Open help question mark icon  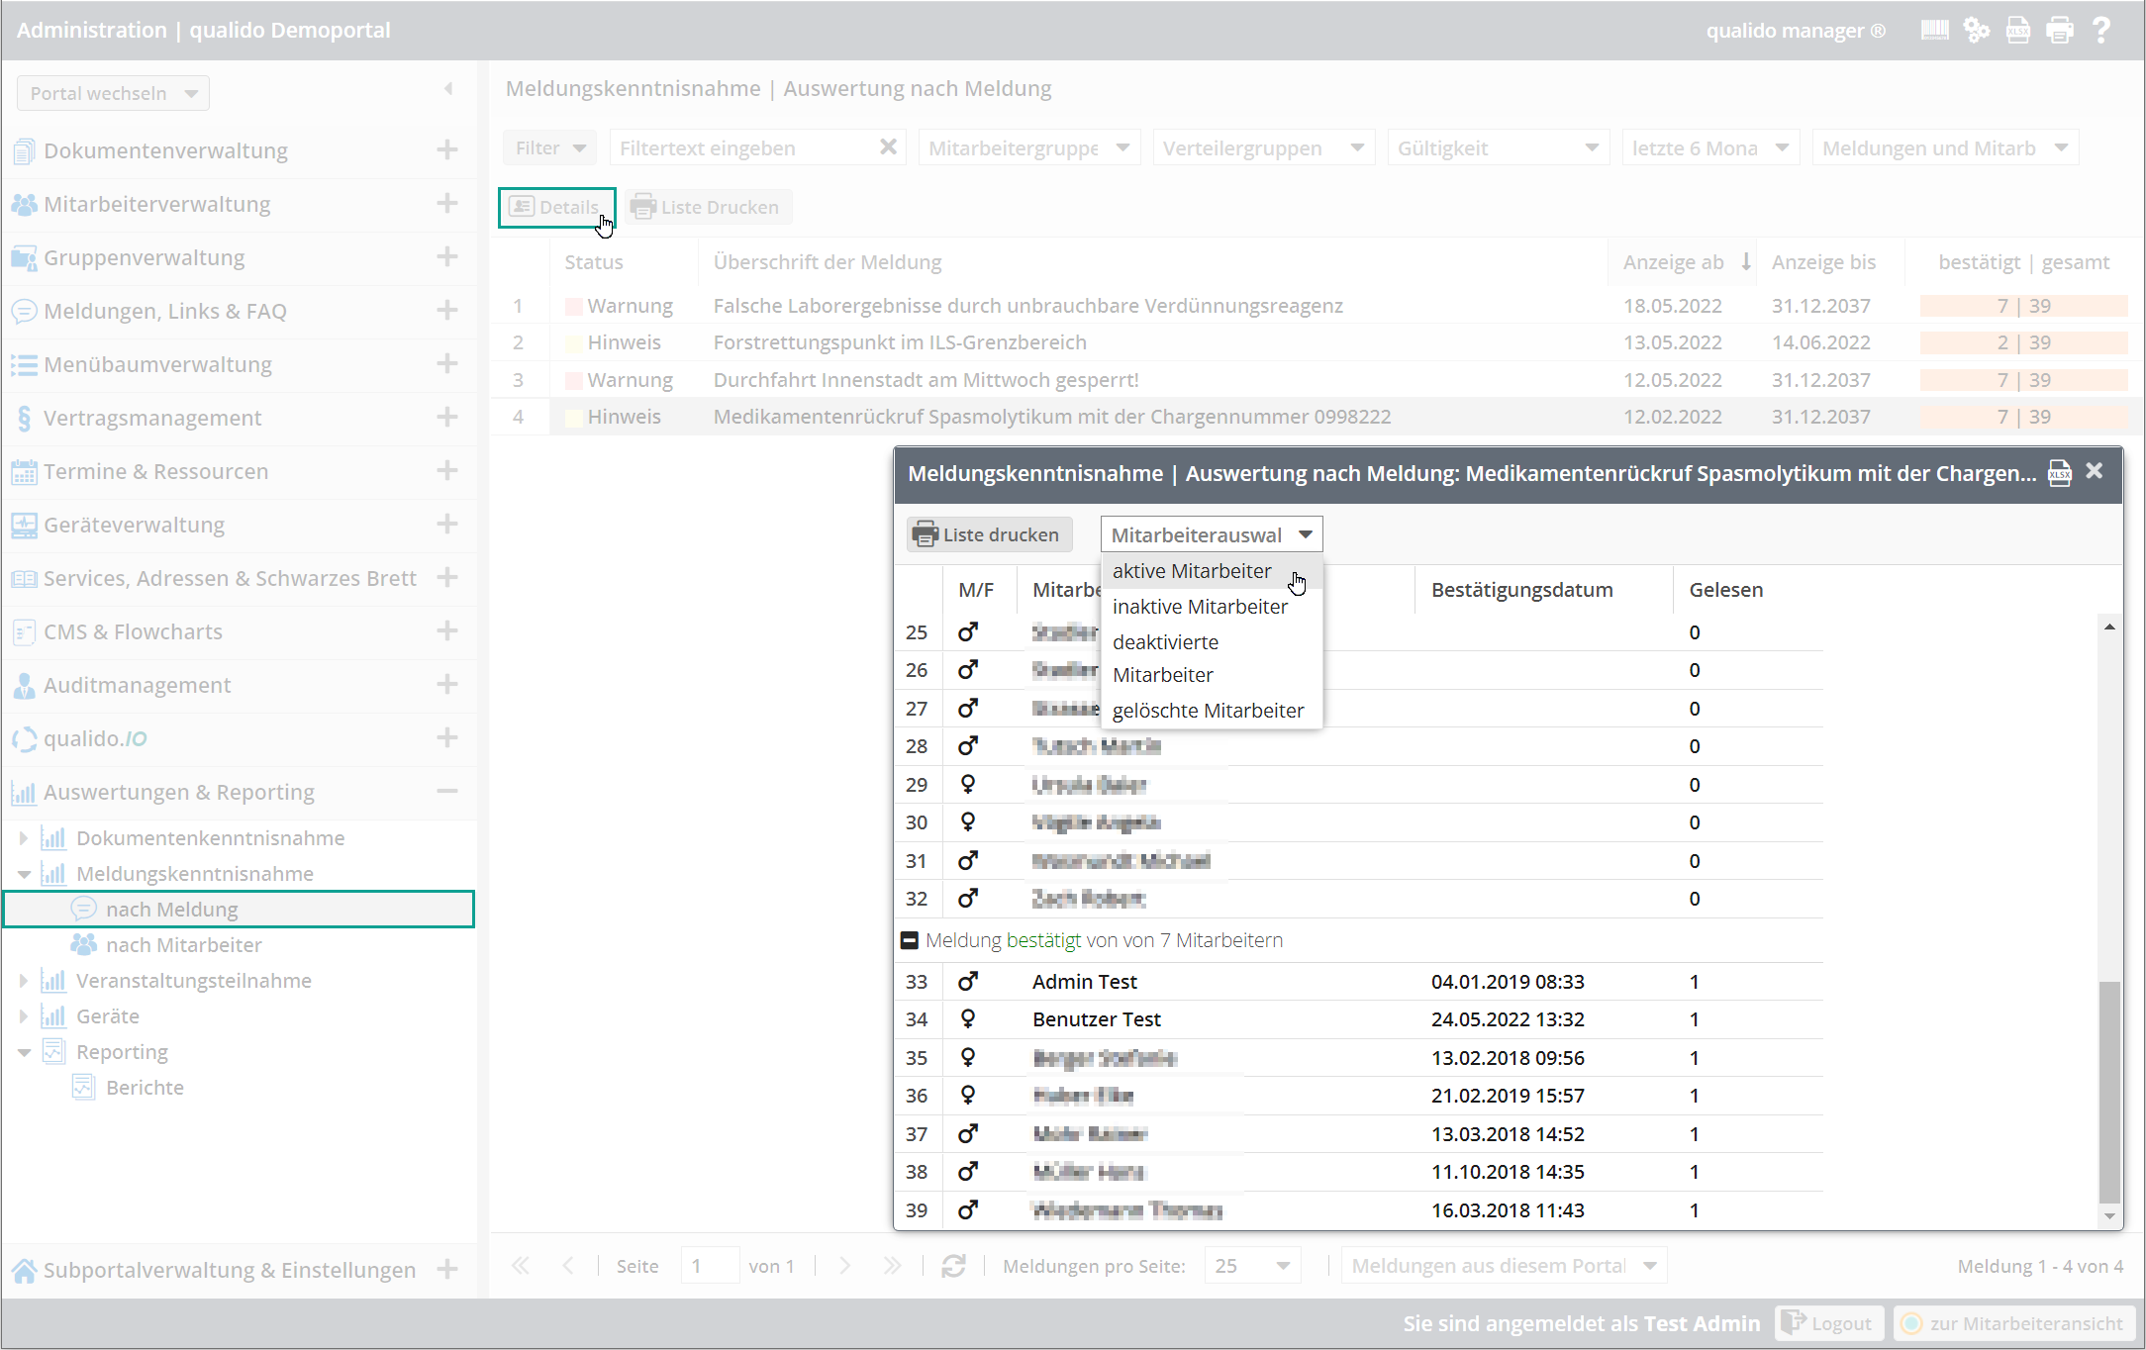coord(2100,30)
